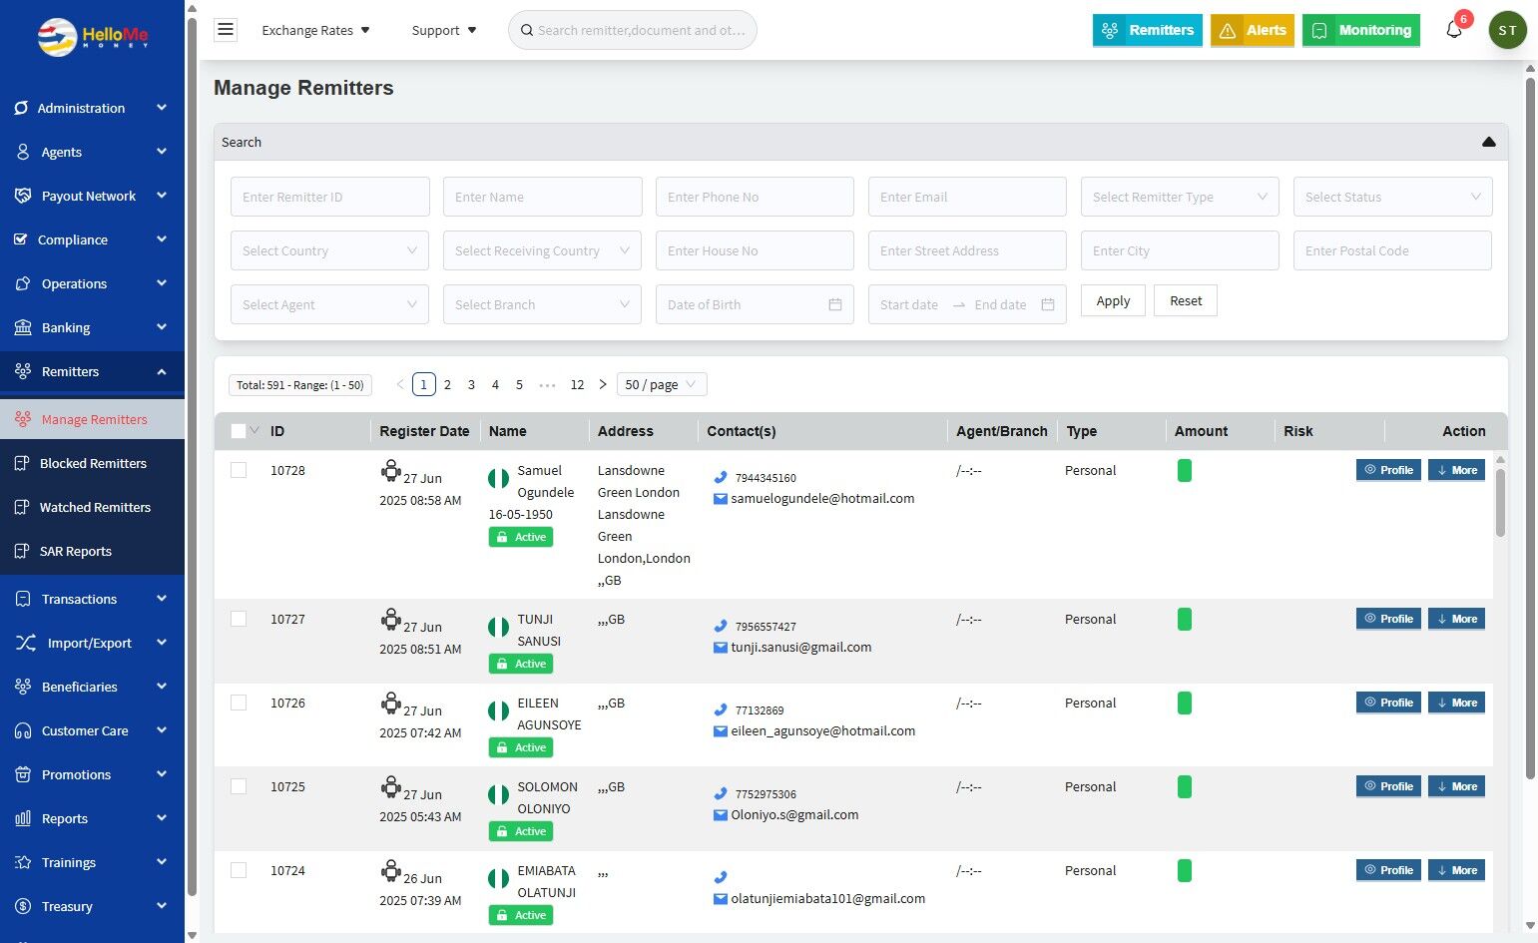This screenshot has height=943, width=1538.
Task: Go to next page arrow in pagination
Action: click(x=603, y=384)
